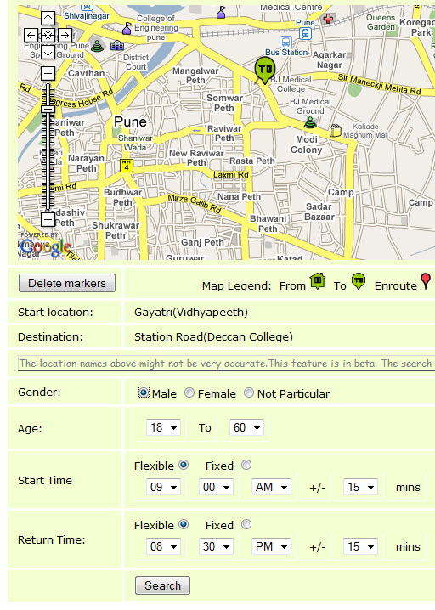Click the Pune city label on map
The height and width of the screenshot is (610, 435).
pyautogui.click(x=130, y=122)
